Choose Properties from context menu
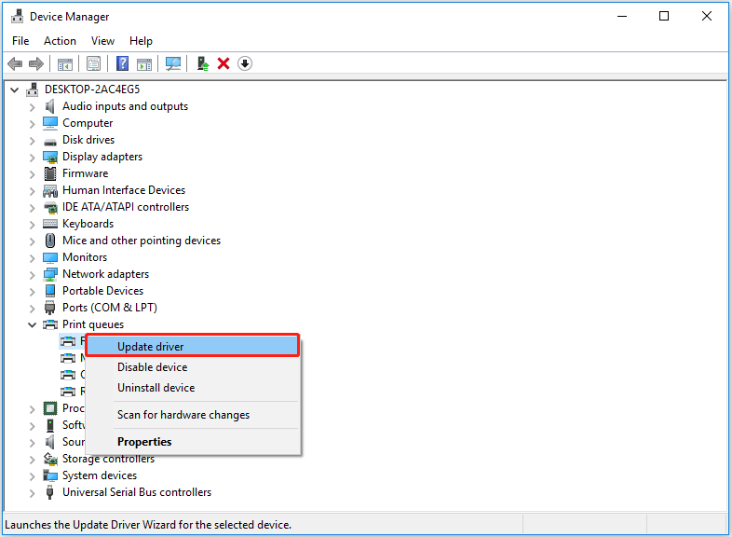The width and height of the screenshot is (732, 537). pyautogui.click(x=193, y=442)
